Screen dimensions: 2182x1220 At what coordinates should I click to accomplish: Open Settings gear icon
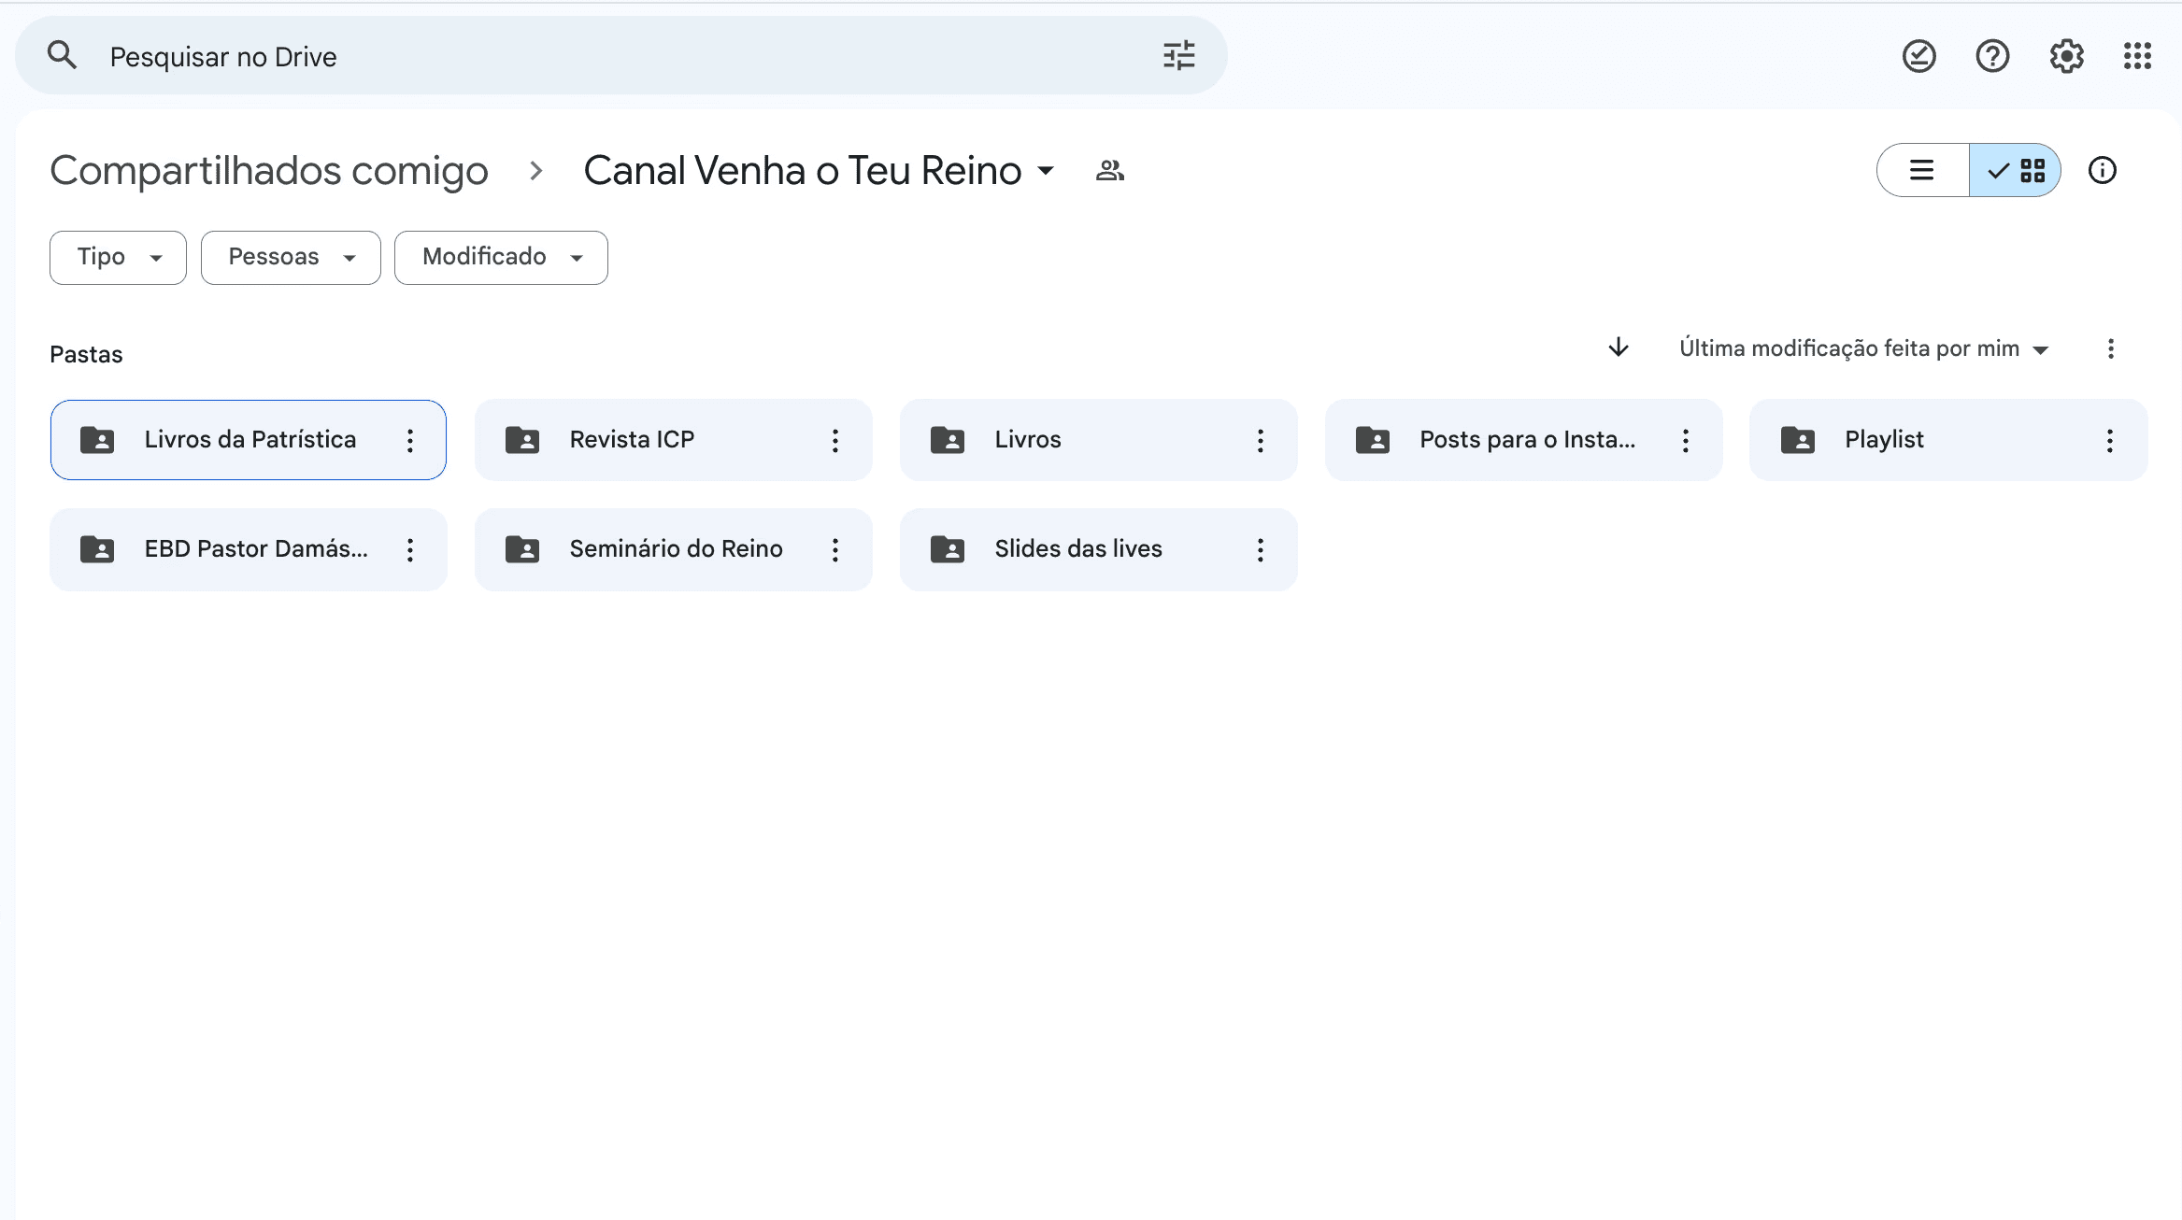(2066, 56)
